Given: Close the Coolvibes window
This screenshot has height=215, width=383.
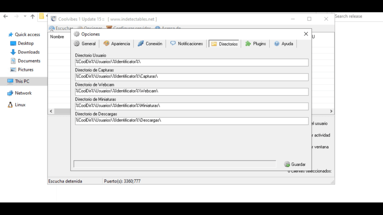Looking at the screenshot, I should point(326,19).
